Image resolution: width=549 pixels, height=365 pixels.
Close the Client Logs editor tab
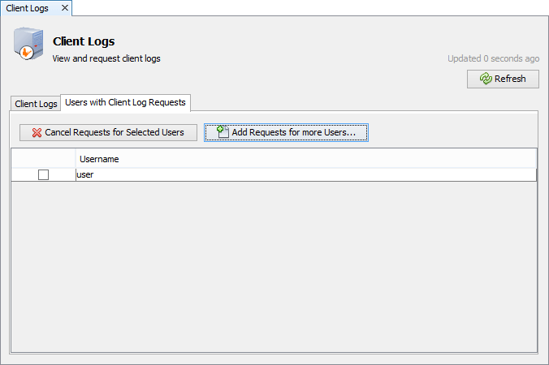point(64,8)
